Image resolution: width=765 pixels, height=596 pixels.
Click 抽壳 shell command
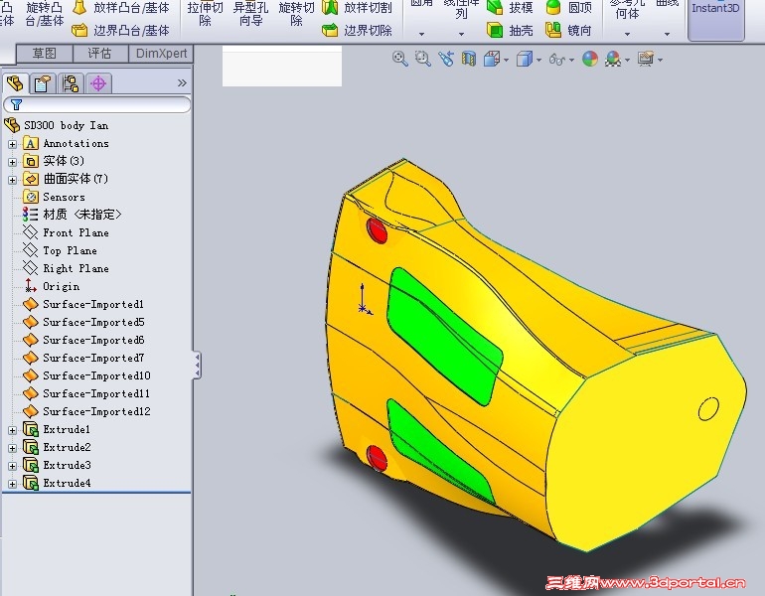[x=510, y=31]
